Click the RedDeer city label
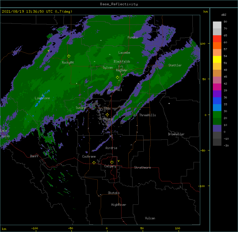Screen dimensions: 238x232 click(122, 70)
